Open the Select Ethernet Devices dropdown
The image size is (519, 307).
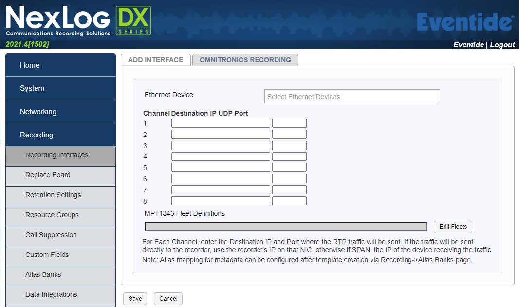(x=352, y=97)
